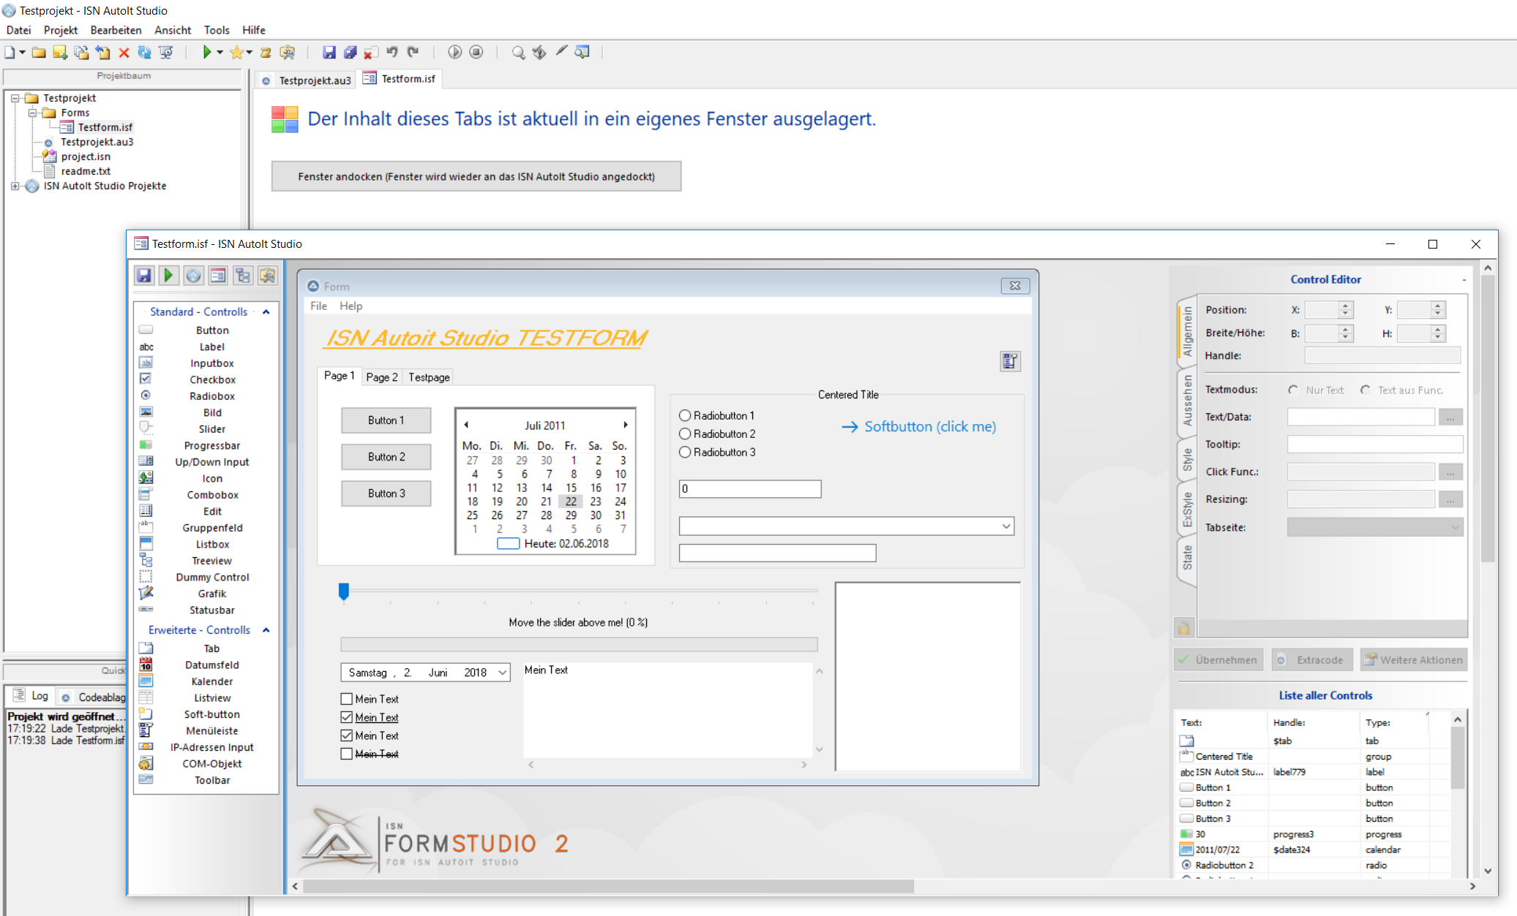Image resolution: width=1517 pixels, height=916 pixels.
Task: Click the blue slider thumb on the form
Action: point(344,591)
